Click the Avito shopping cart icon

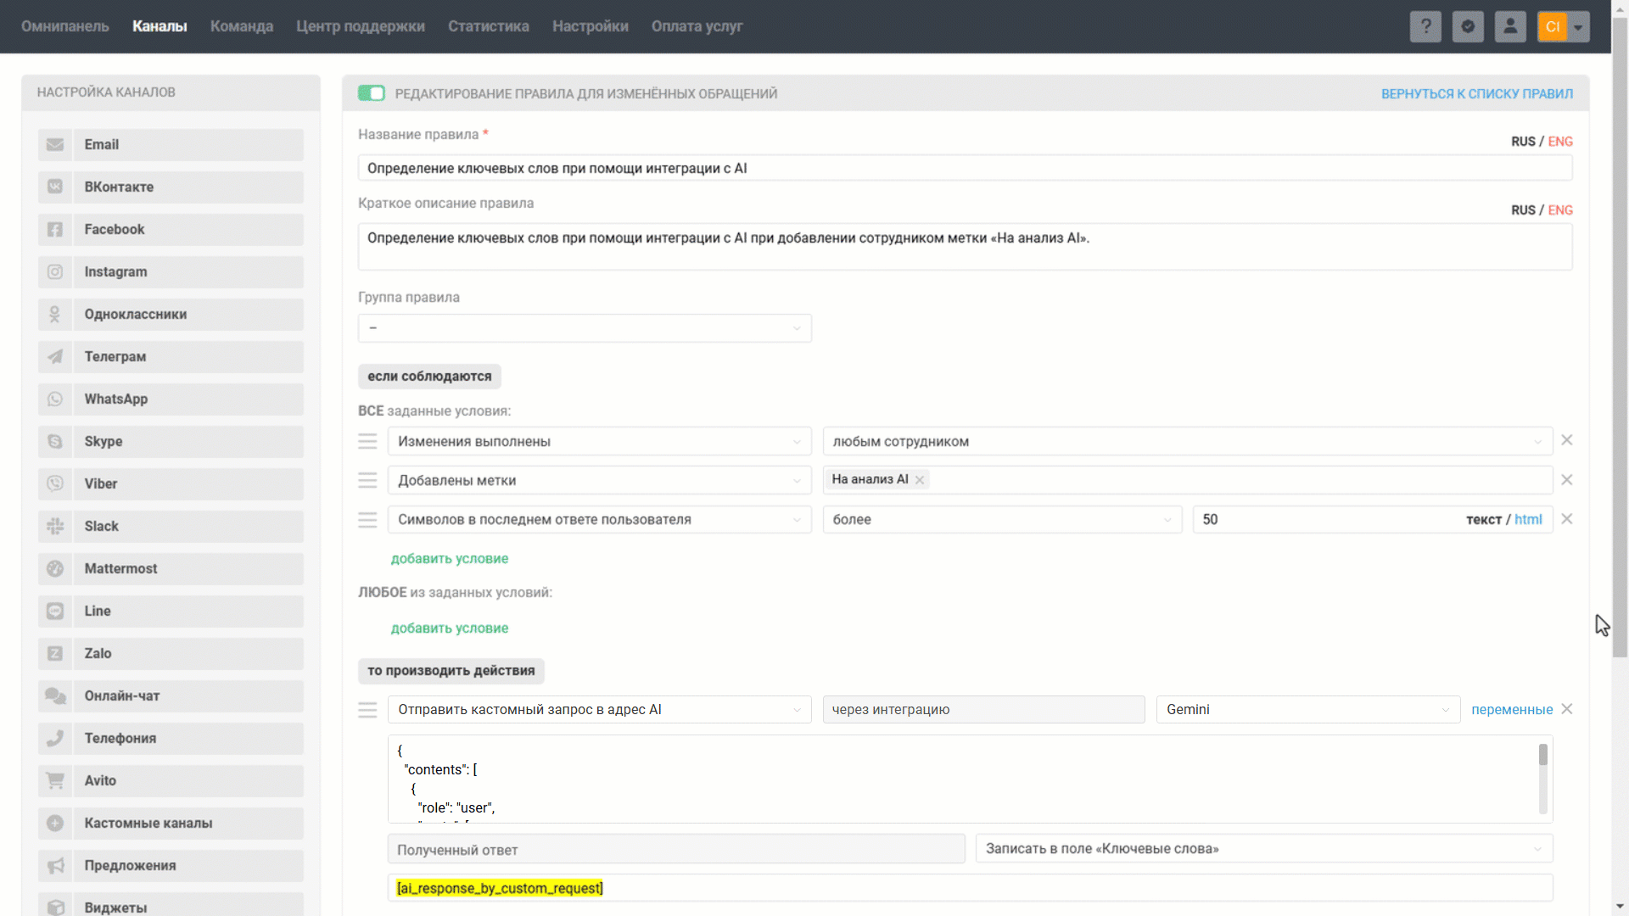[55, 781]
